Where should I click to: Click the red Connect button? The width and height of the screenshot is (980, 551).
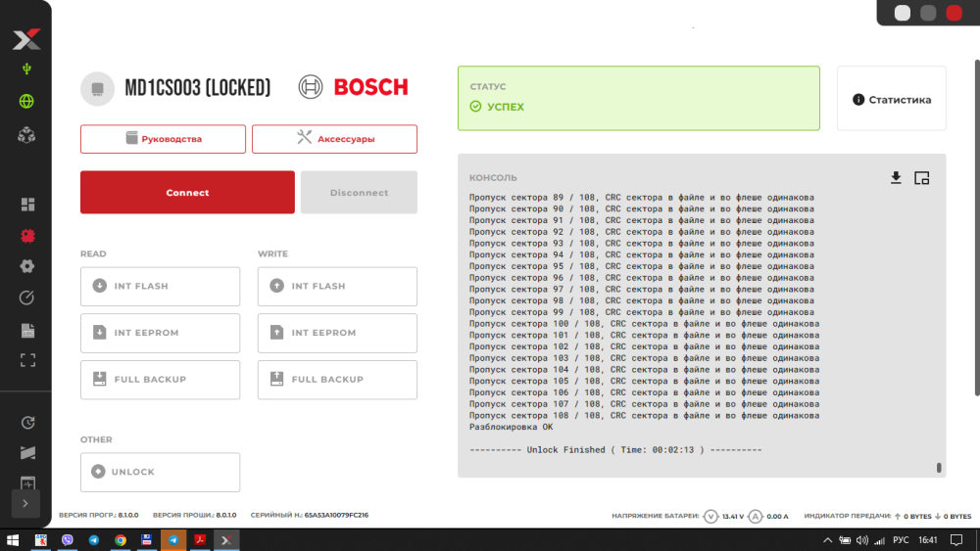187,192
